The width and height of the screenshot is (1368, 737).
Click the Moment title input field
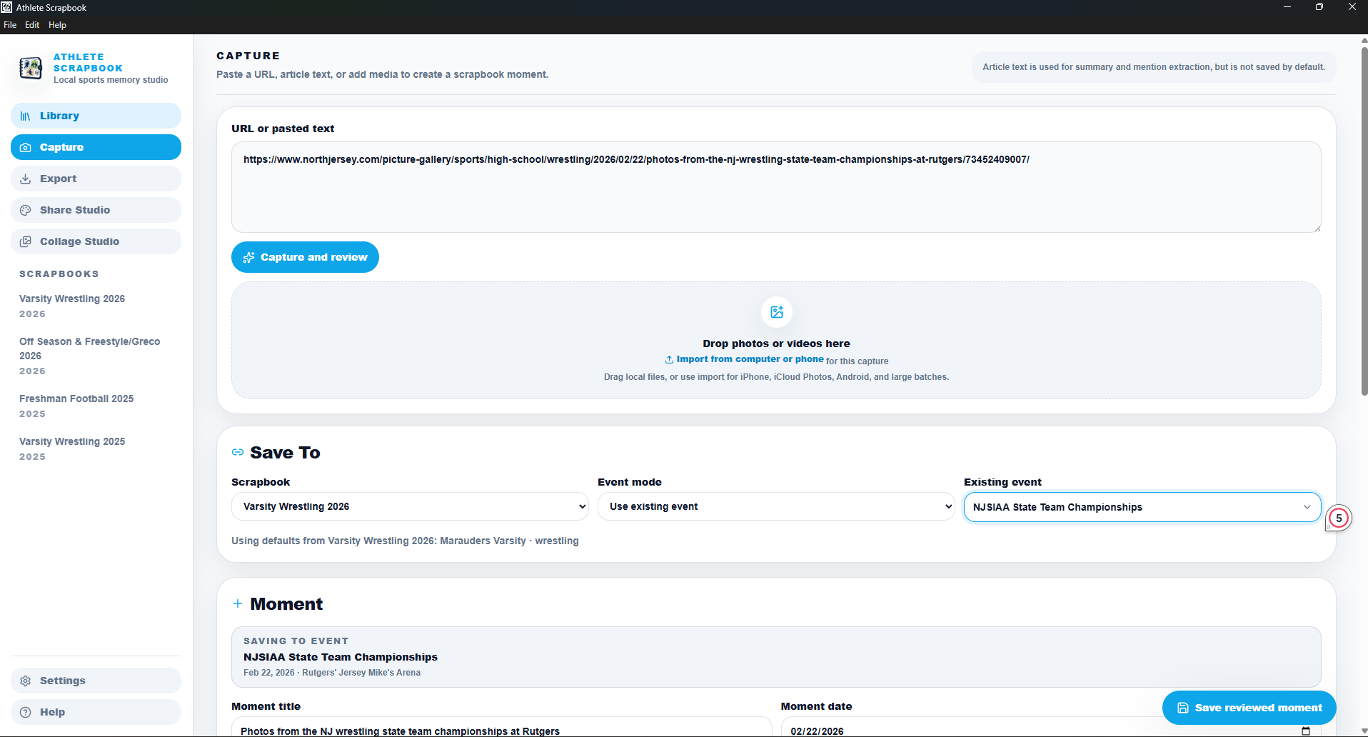(x=501, y=727)
